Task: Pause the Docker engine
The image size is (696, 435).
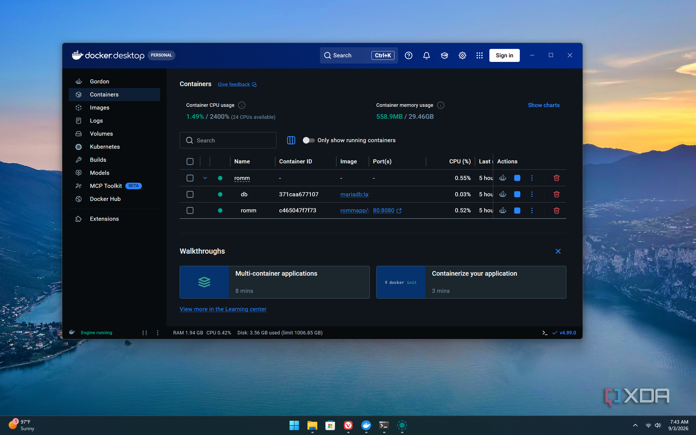Action: coord(145,333)
